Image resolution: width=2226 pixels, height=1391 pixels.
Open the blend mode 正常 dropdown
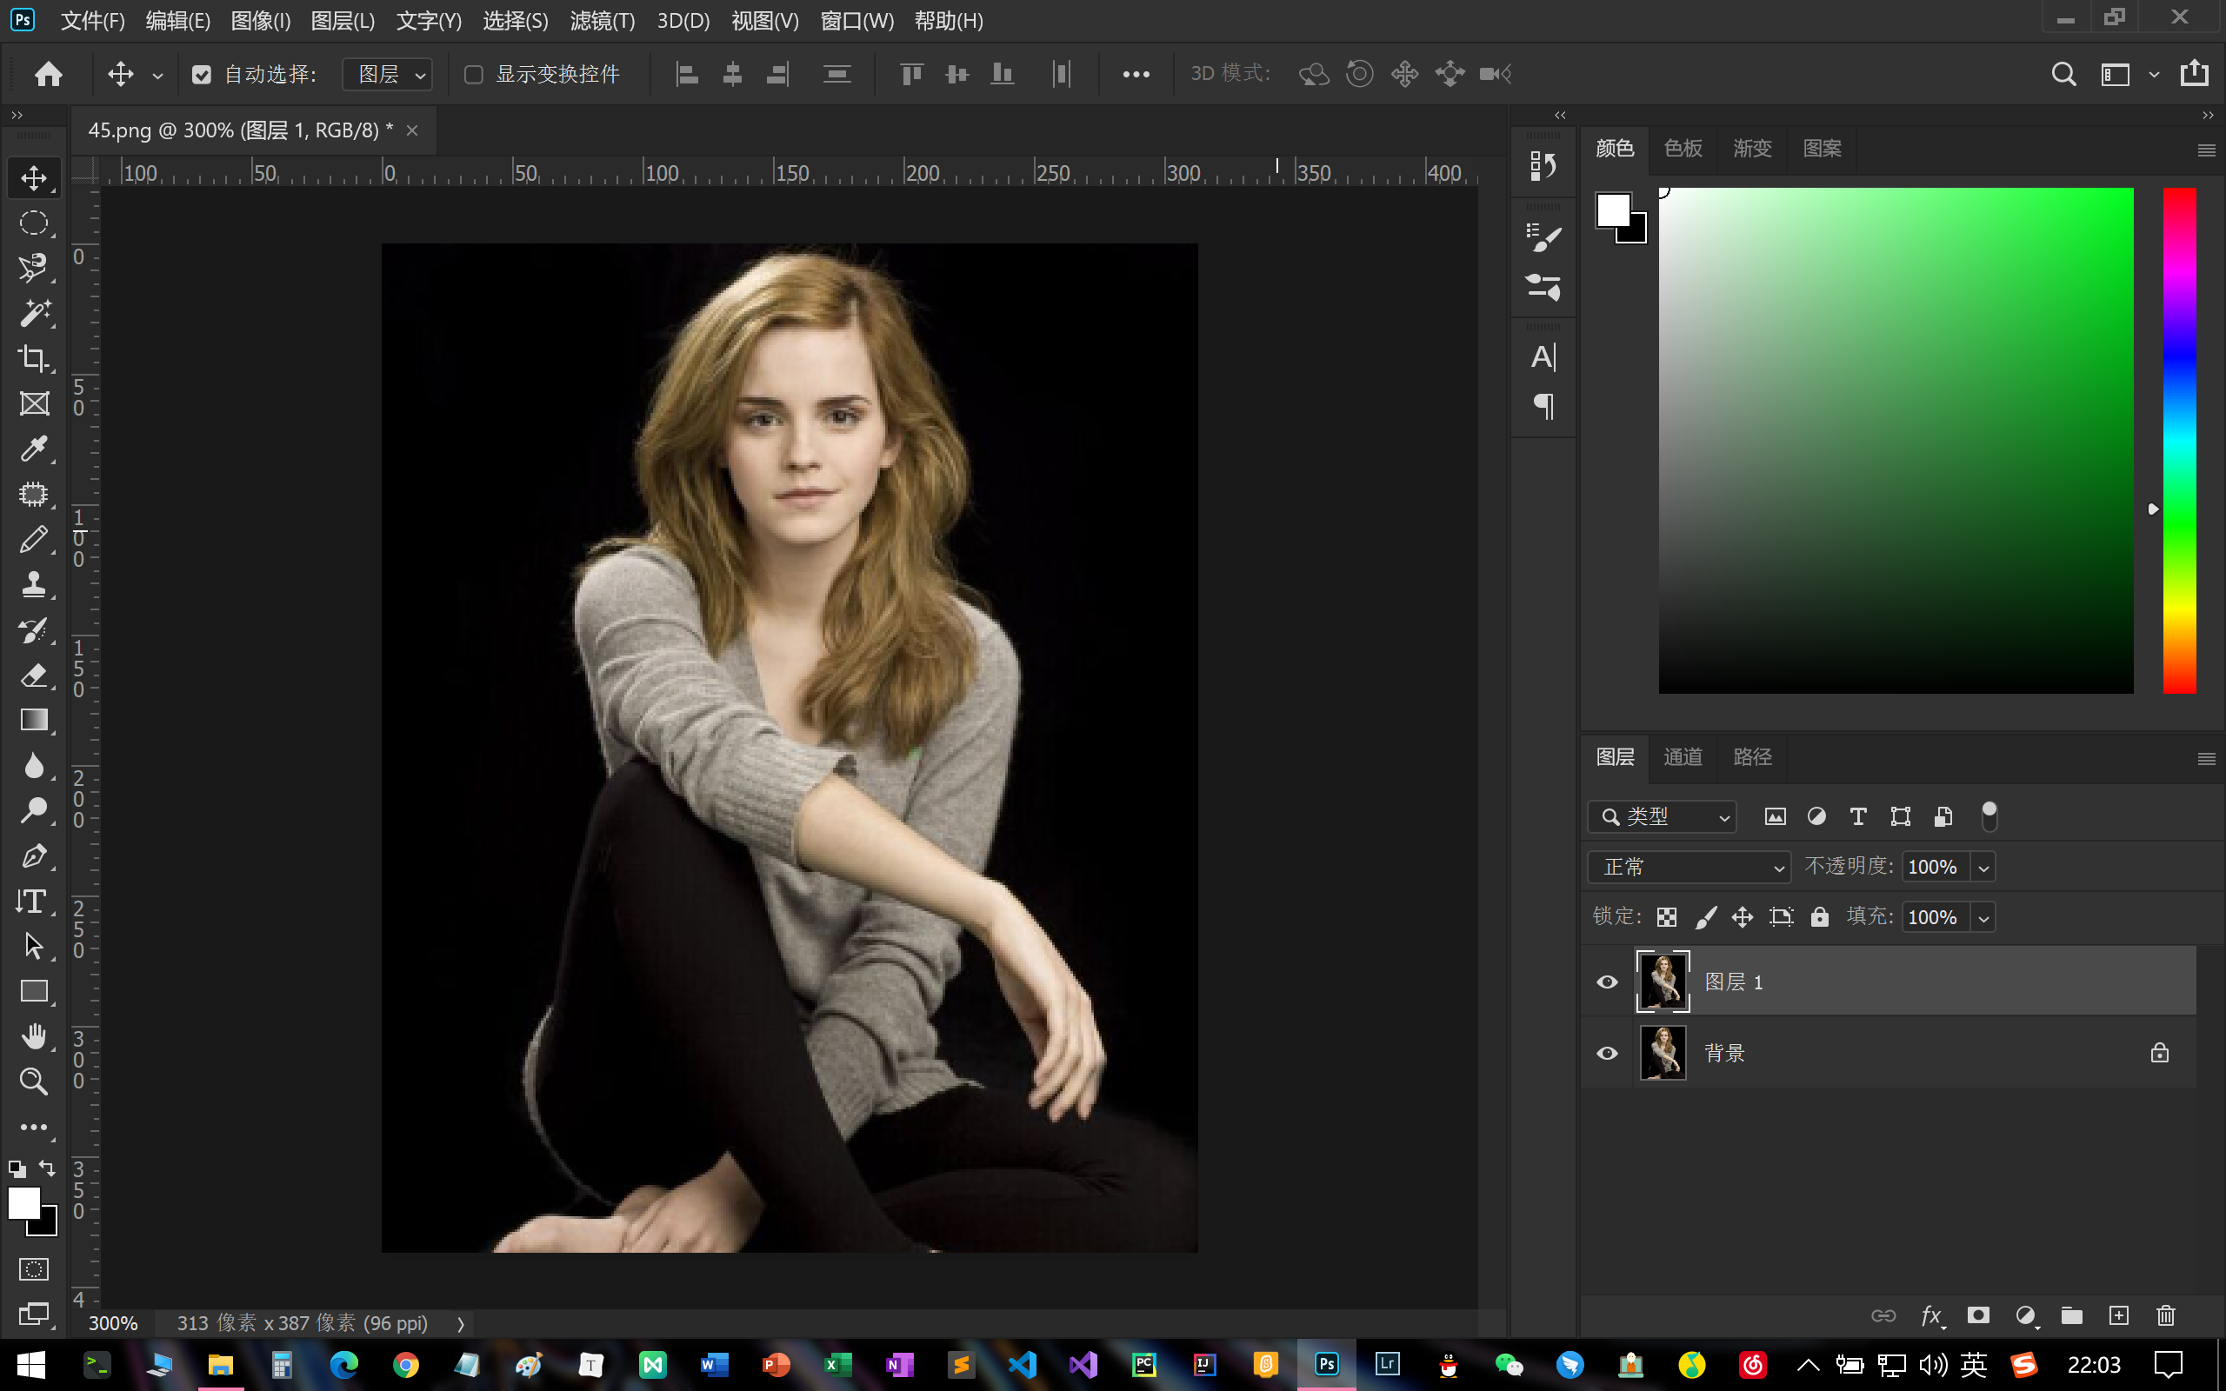click(x=1689, y=867)
